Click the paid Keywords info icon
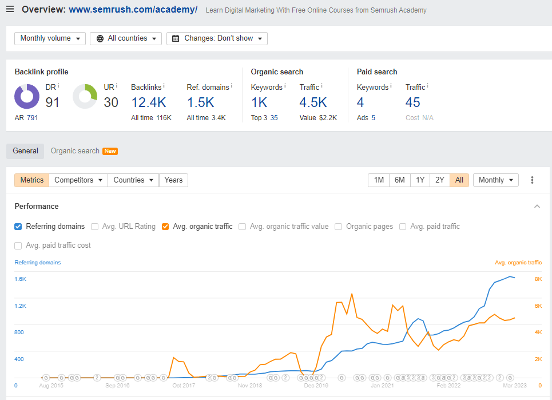The width and height of the screenshot is (552, 400). (391, 86)
